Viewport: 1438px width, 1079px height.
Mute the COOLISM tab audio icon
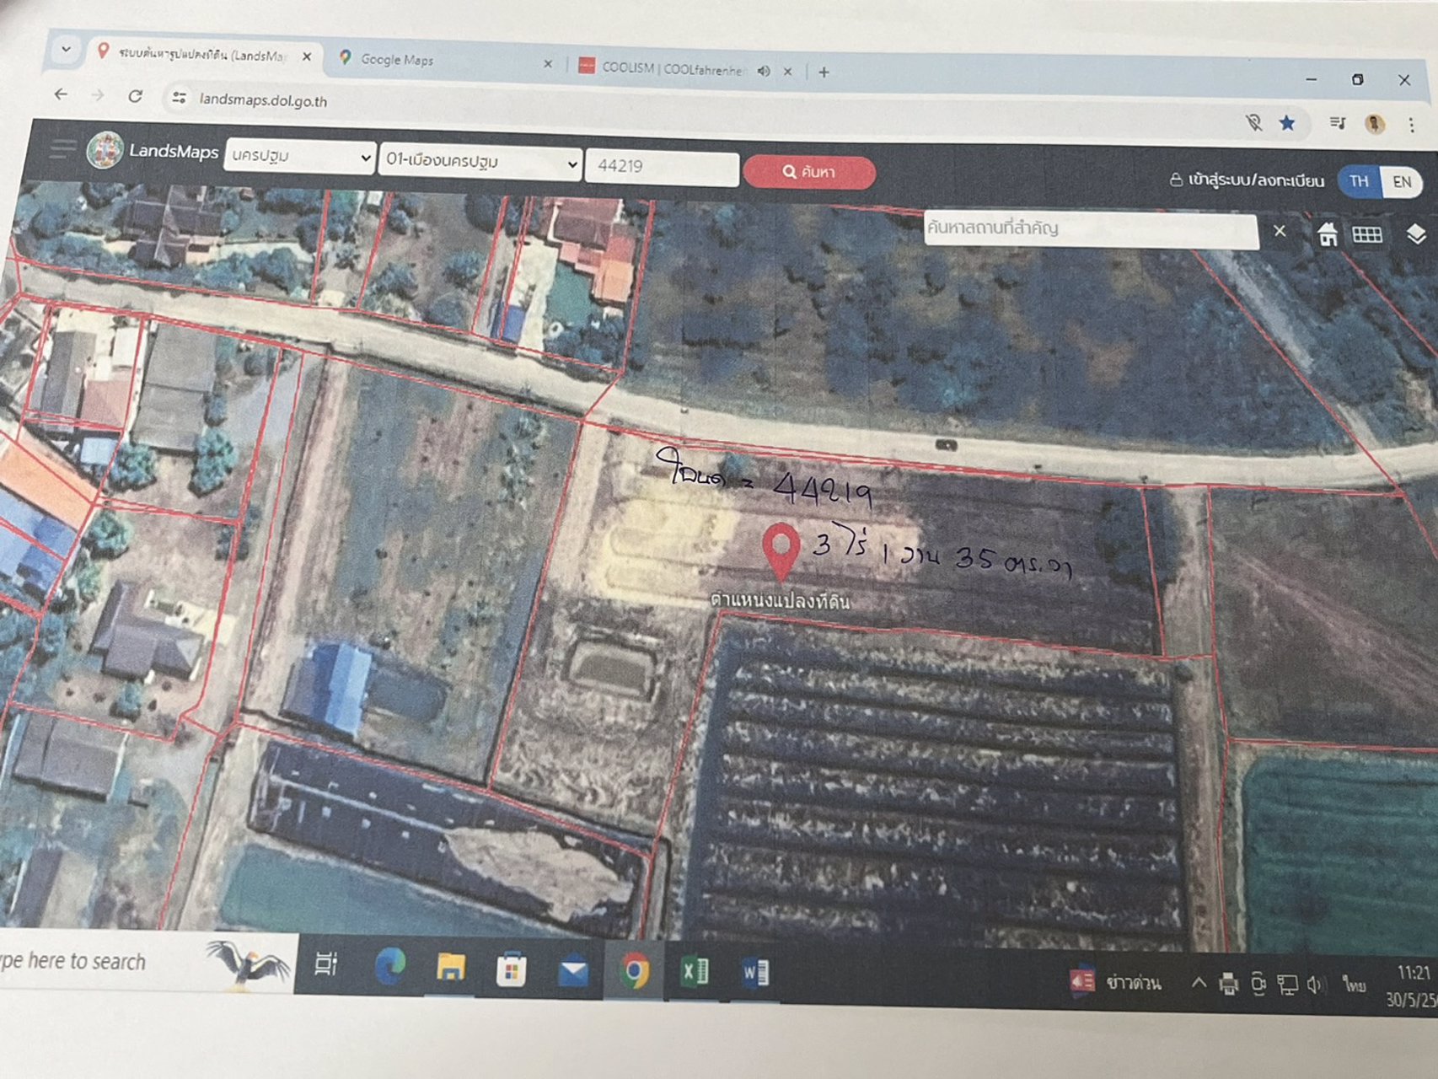764,71
